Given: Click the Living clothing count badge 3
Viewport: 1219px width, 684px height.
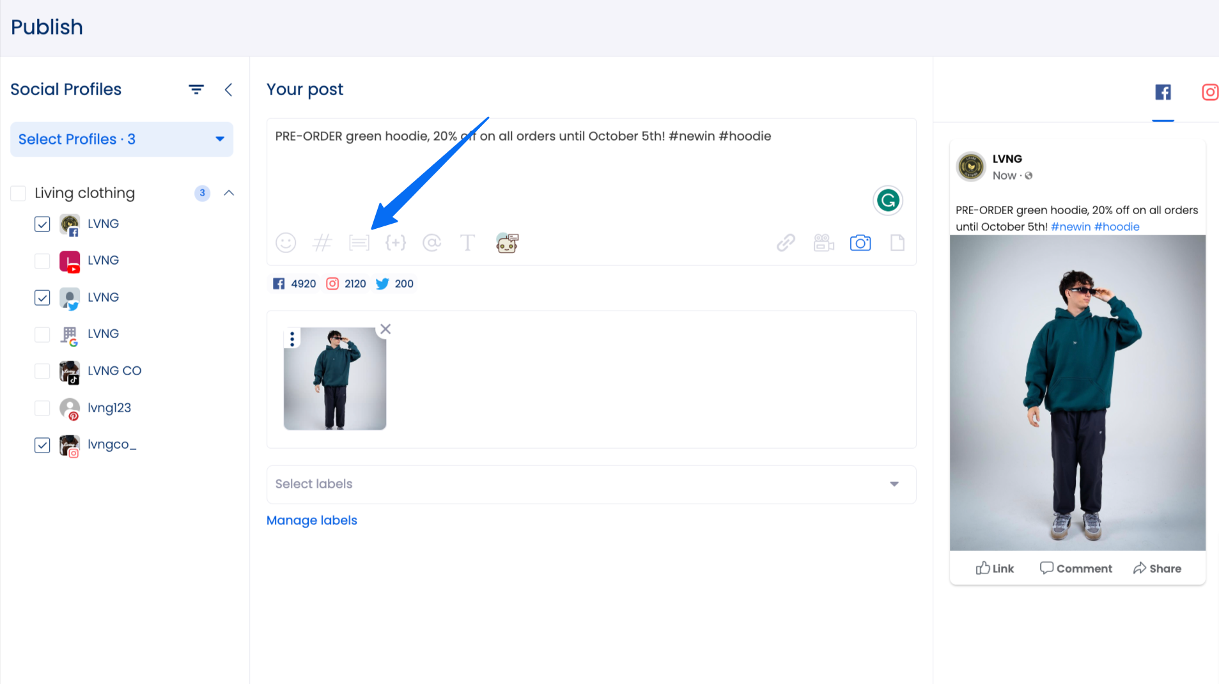Looking at the screenshot, I should [x=202, y=193].
